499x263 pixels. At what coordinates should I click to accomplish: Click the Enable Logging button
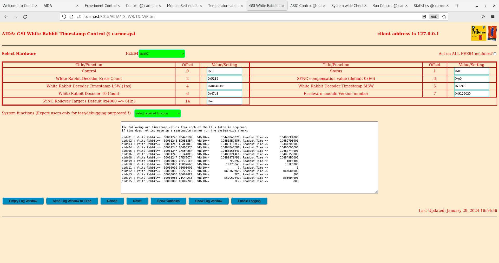(x=249, y=201)
